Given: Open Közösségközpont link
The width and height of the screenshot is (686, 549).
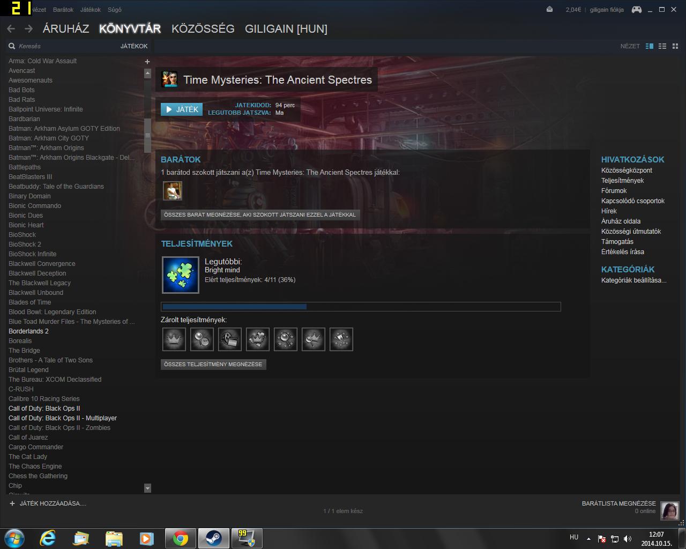Looking at the screenshot, I should pos(627,170).
